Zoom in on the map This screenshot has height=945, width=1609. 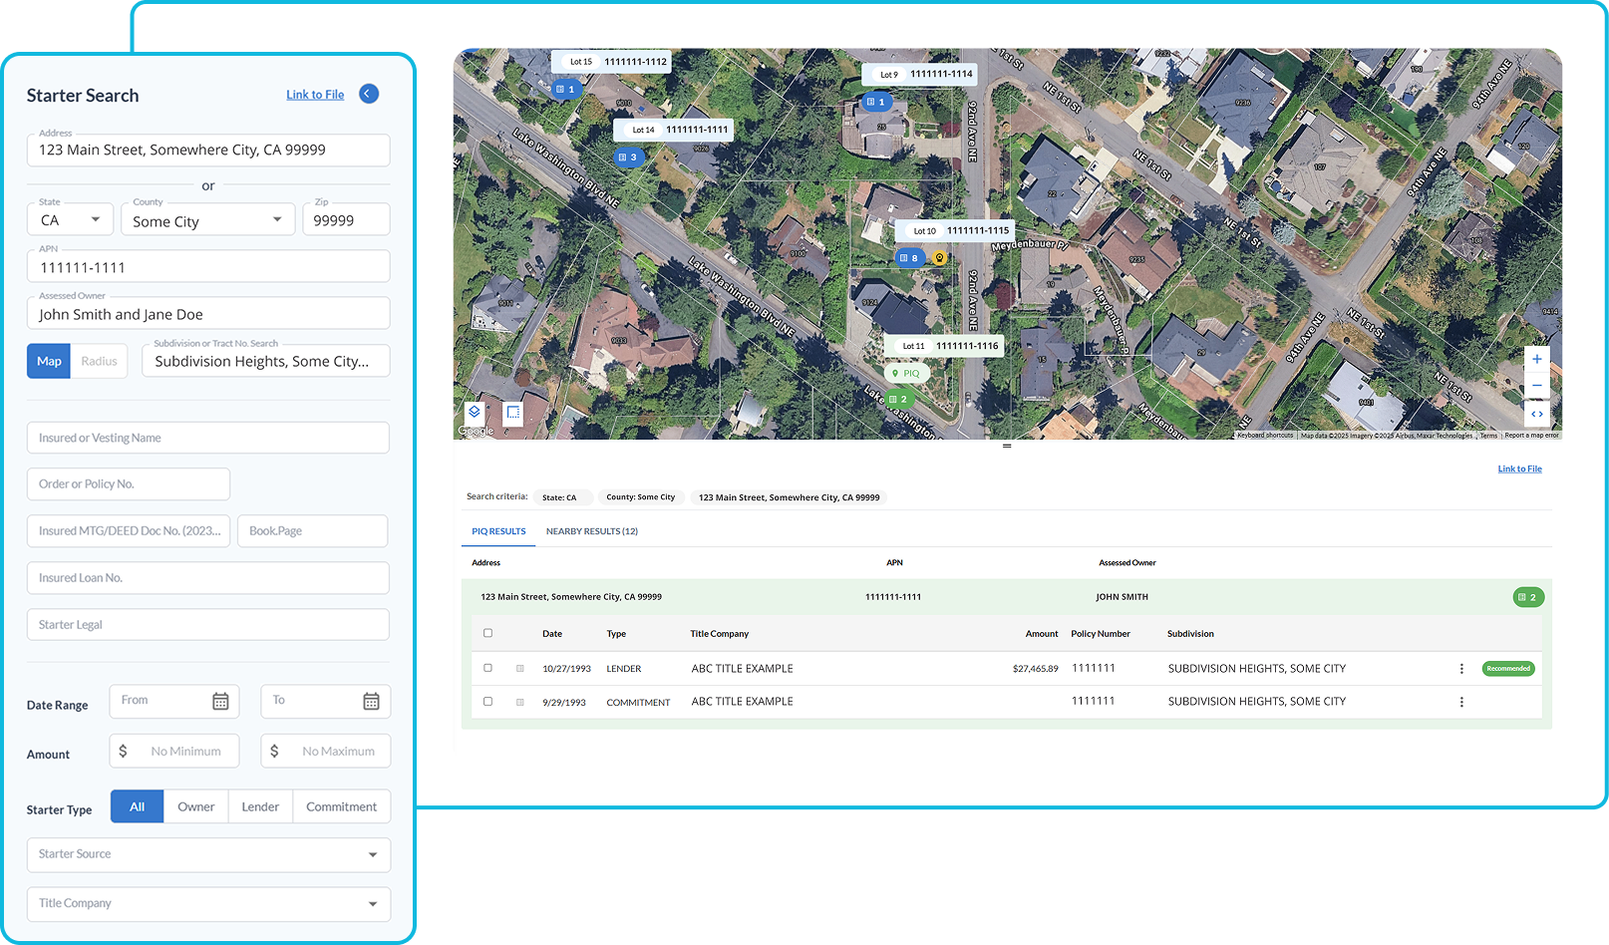coord(1537,359)
